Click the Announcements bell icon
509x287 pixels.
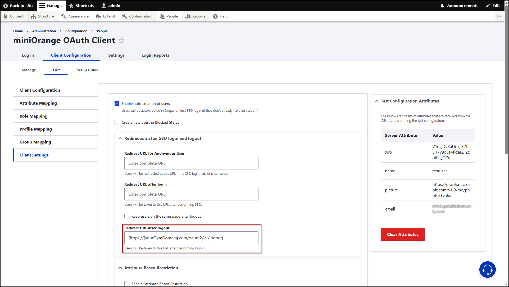coord(442,6)
